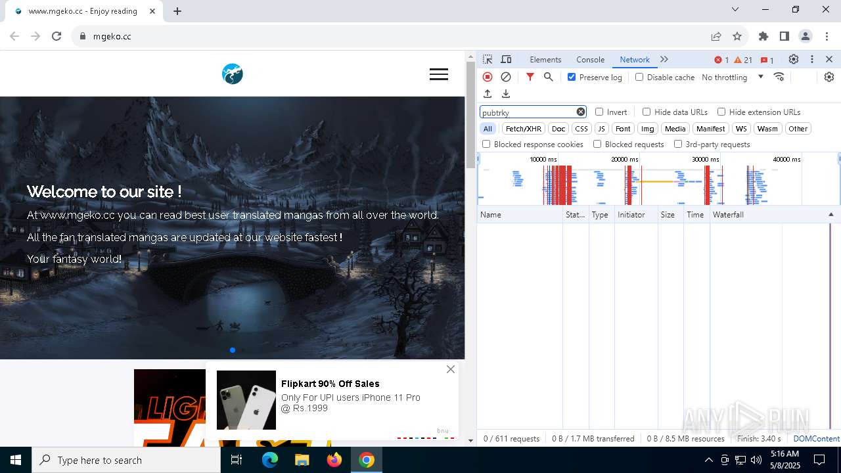This screenshot has width=841, height=473.
Task: Click the blue slideshow indicator dot
Action: tap(233, 350)
